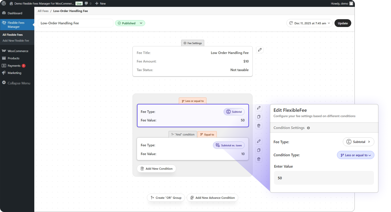Expand the Less or equal to condition type dropdown
The width and height of the screenshot is (391, 212).
click(355, 155)
